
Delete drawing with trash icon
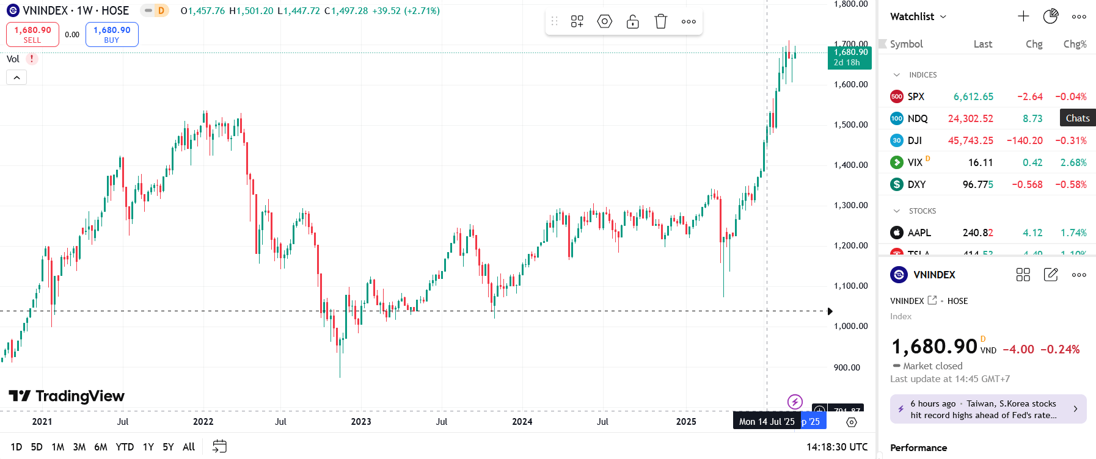coord(661,21)
